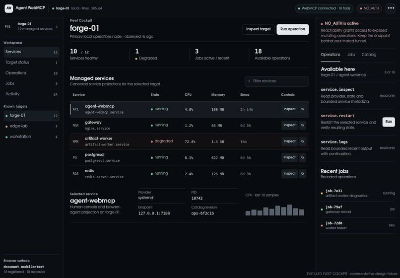This screenshot has width=400, height=278.
Task: Click the F01 target badge
Action: [x=7, y=26]
